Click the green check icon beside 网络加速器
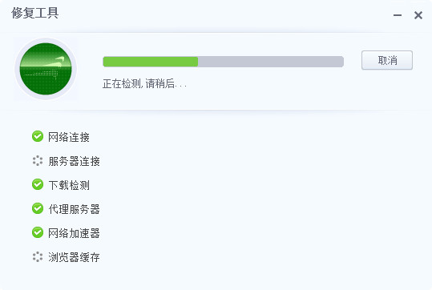Screen dimensions: 432x290 [x=38, y=232]
